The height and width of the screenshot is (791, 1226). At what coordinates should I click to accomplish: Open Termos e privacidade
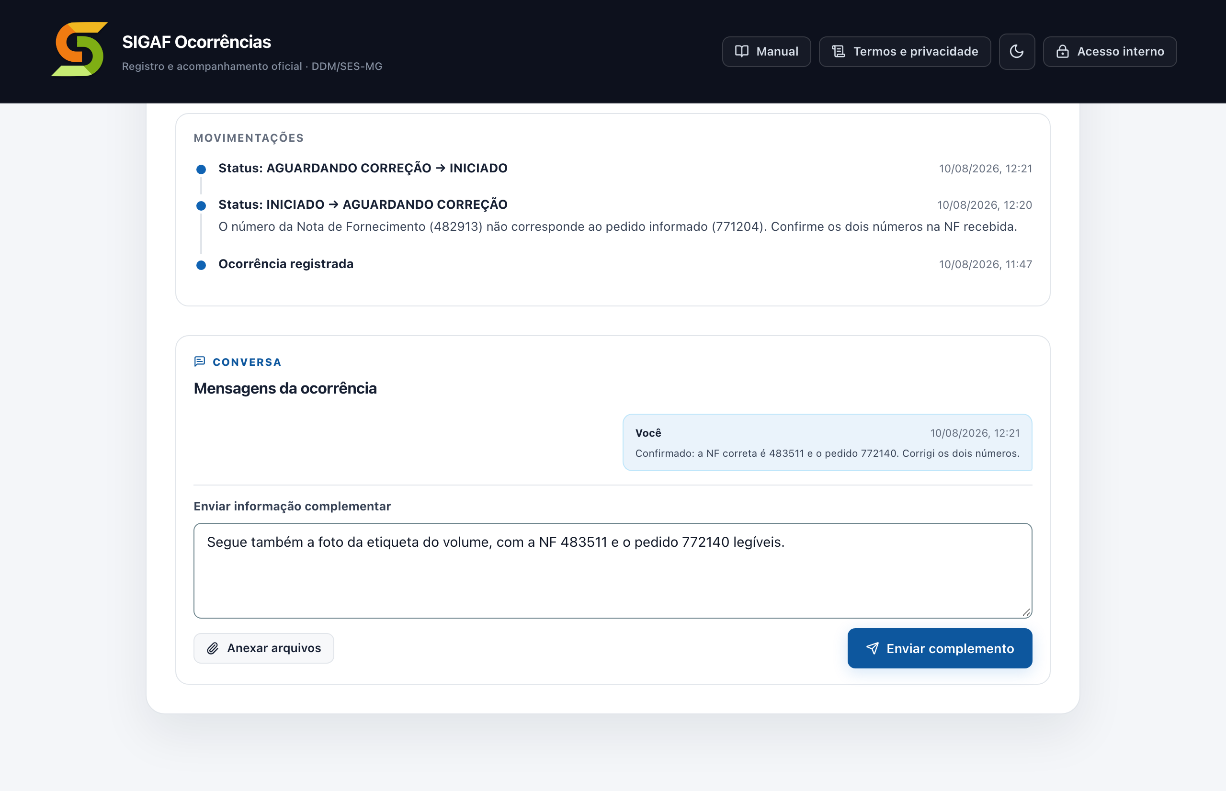coord(905,51)
